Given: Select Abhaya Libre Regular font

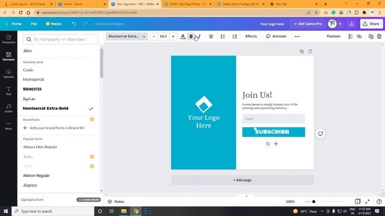Looking at the screenshot, I should click(40, 147).
